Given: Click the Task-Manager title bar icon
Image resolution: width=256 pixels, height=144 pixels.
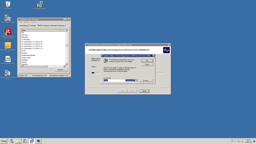Looking at the screenshot, I should [19, 19].
